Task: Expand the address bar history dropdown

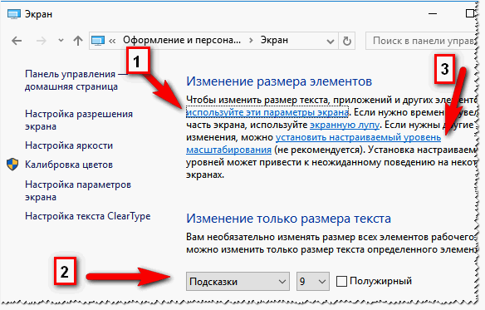Action: tap(331, 42)
